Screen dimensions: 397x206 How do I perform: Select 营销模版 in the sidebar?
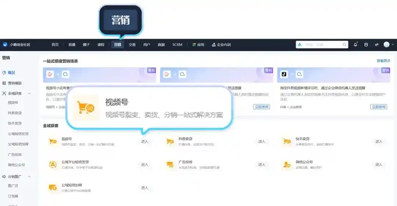click(x=15, y=83)
